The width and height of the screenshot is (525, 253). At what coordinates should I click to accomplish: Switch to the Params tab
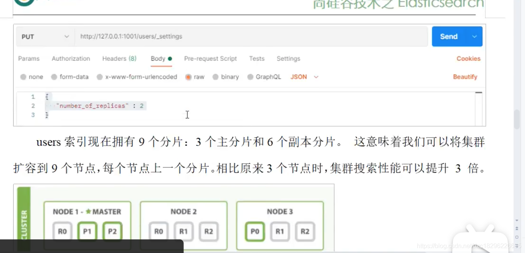pos(29,59)
